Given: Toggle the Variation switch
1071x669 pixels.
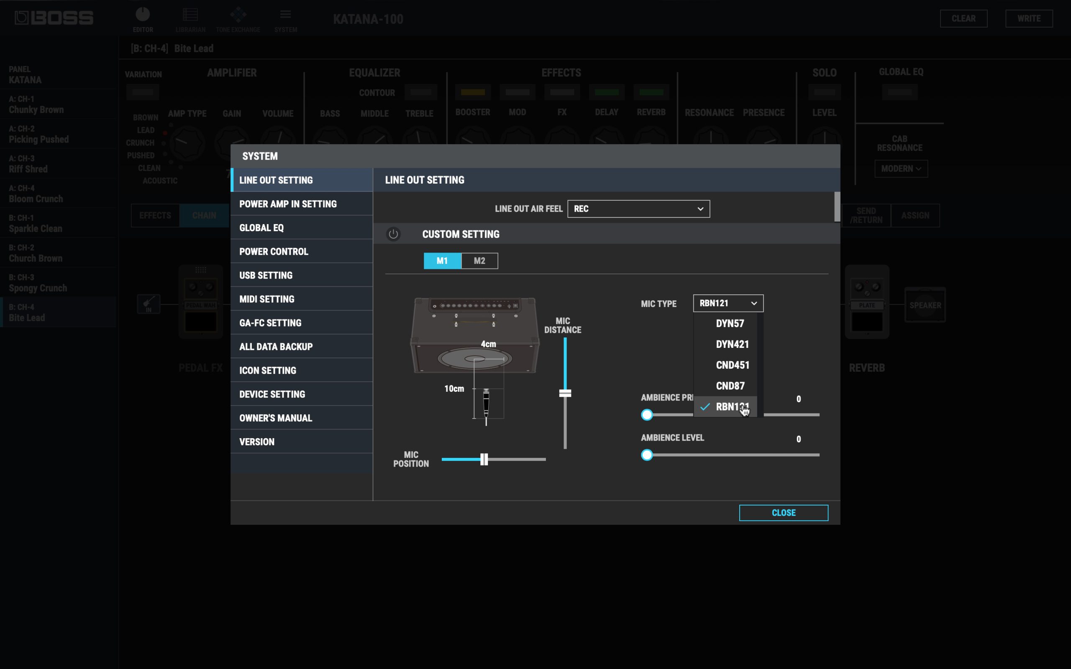Looking at the screenshot, I should coord(143,92).
